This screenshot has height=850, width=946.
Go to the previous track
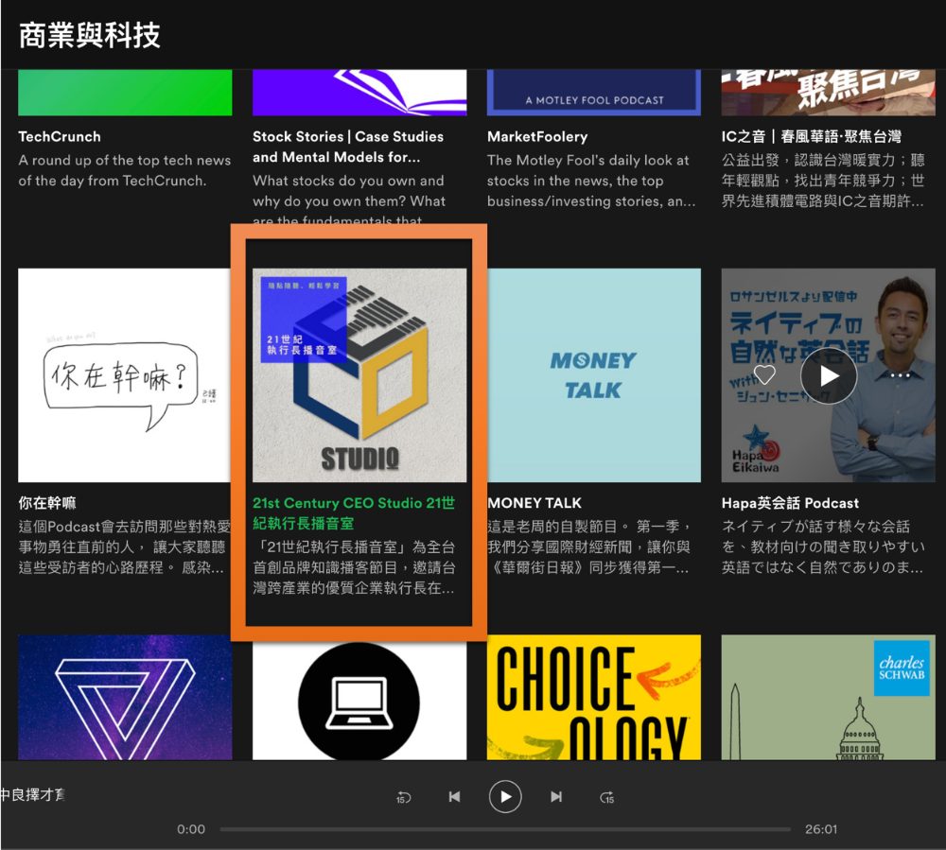[x=454, y=797]
